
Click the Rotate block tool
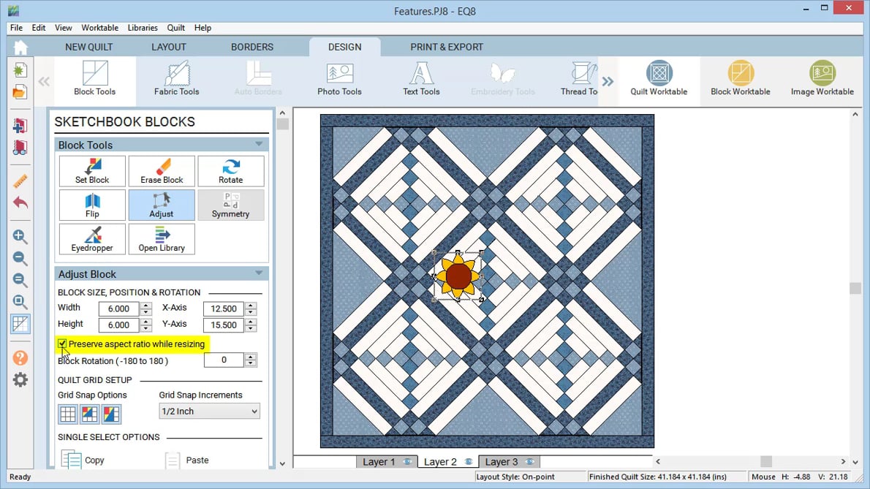pos(230,171)
